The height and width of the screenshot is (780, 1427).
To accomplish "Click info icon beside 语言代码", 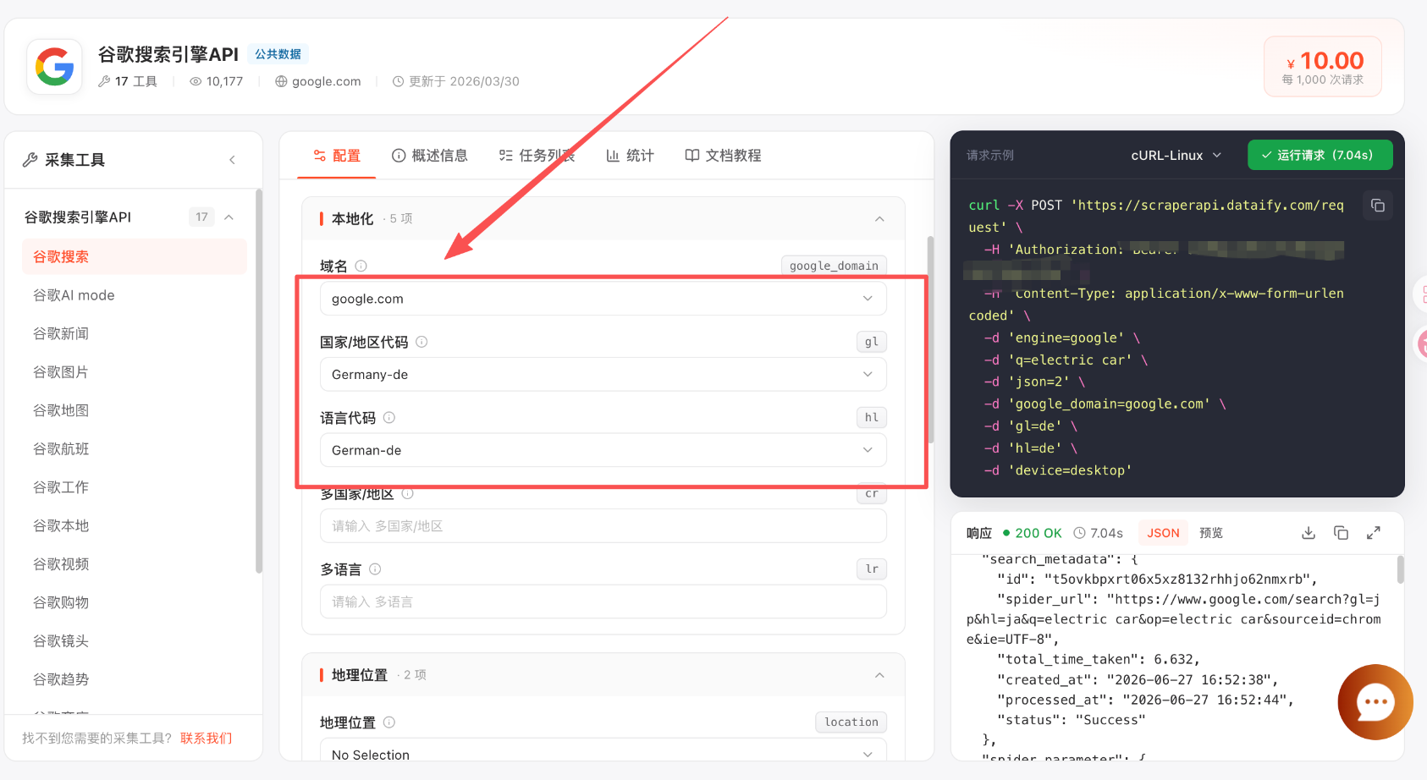I will click(389, 417).
